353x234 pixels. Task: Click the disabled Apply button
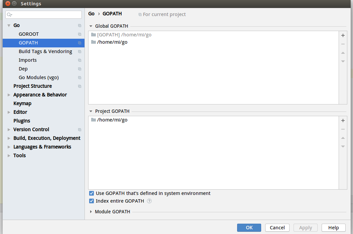click(306, 228)
